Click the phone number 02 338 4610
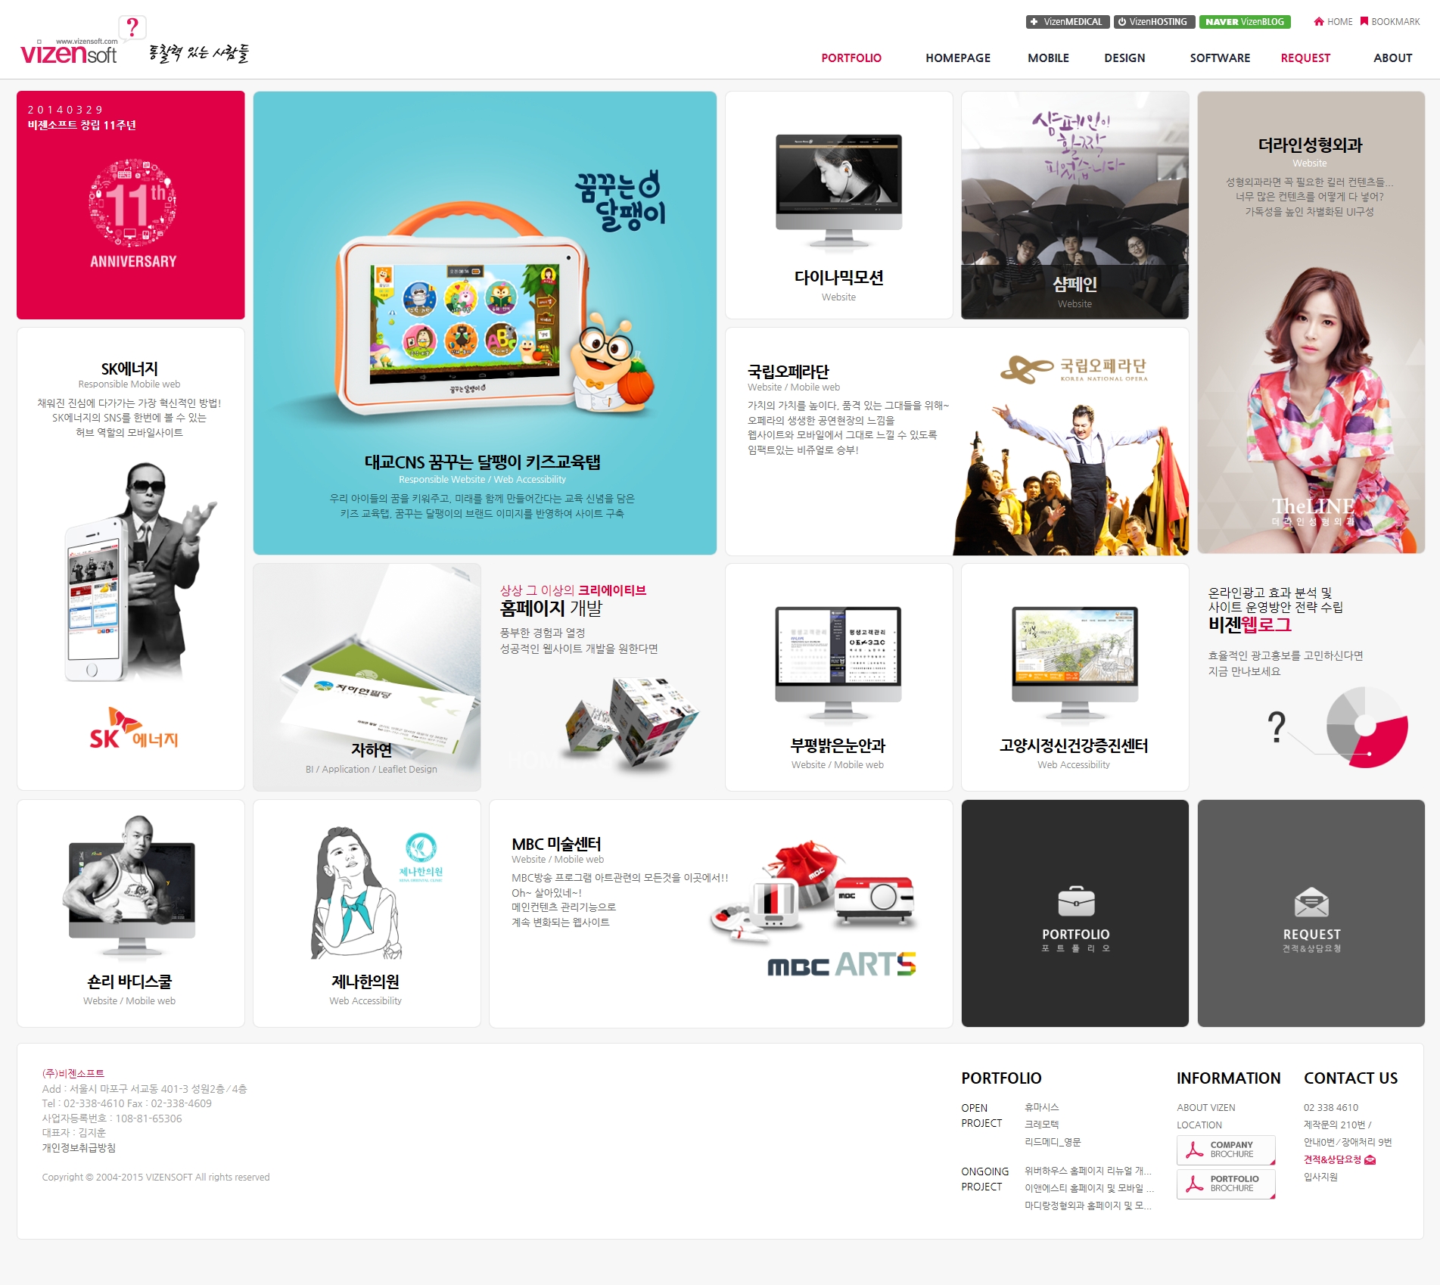 click(x=1331, y=1107)
